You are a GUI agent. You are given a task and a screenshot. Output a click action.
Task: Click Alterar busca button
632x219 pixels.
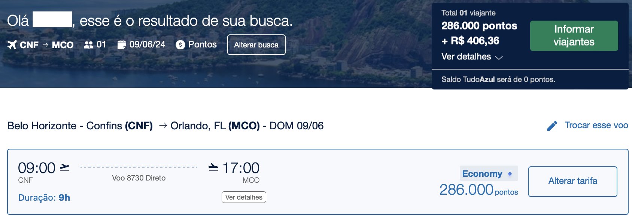(x=256, y=45)
